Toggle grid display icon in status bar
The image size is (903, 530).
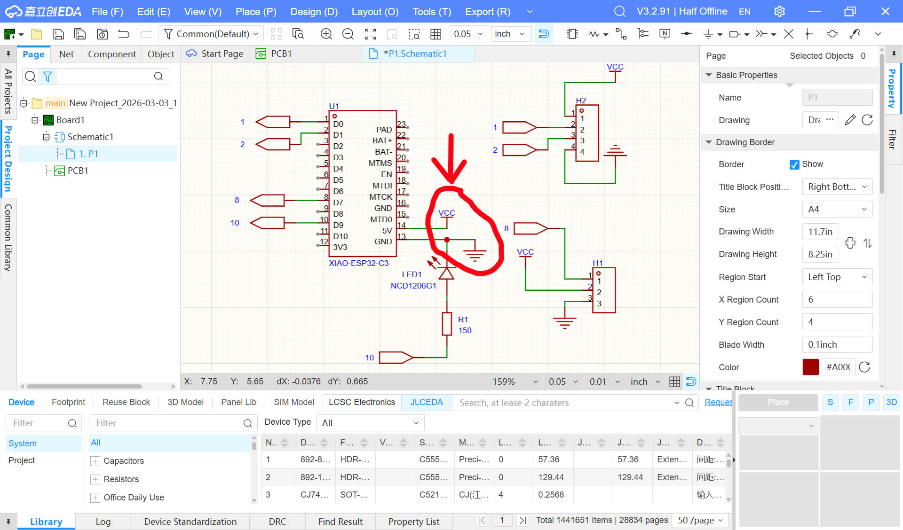[674, 382]
